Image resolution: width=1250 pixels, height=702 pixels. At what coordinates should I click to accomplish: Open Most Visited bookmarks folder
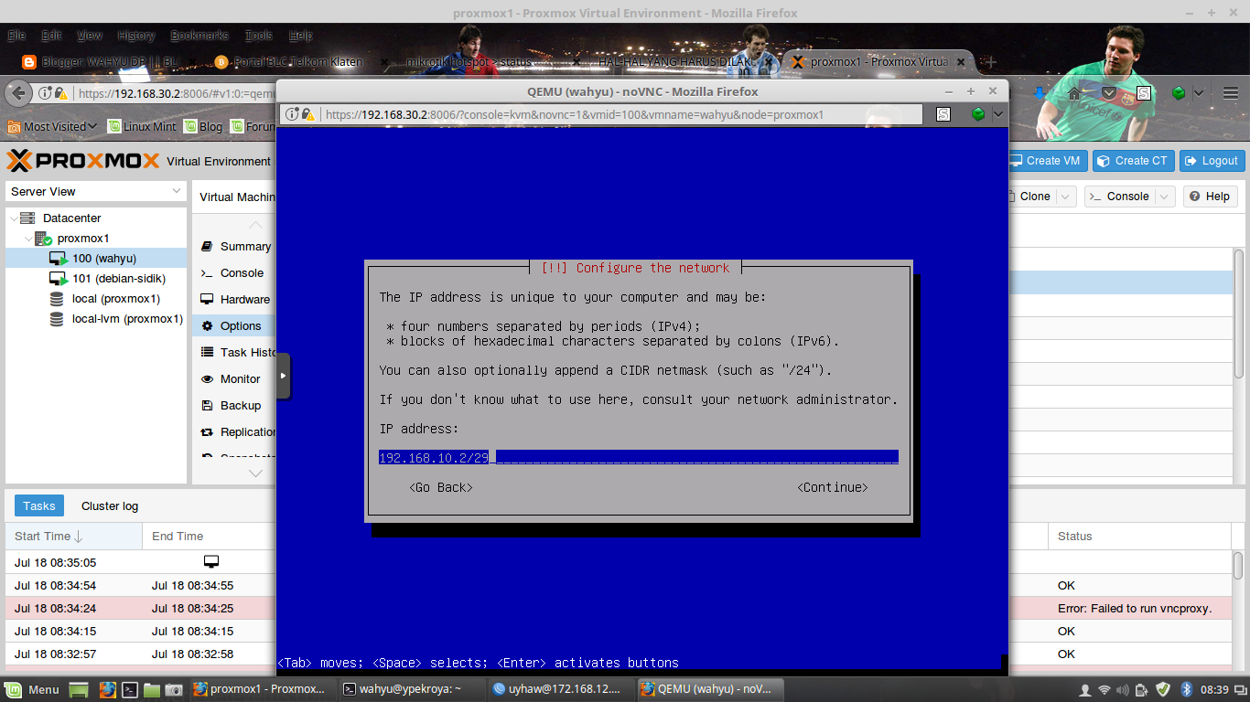52,126
